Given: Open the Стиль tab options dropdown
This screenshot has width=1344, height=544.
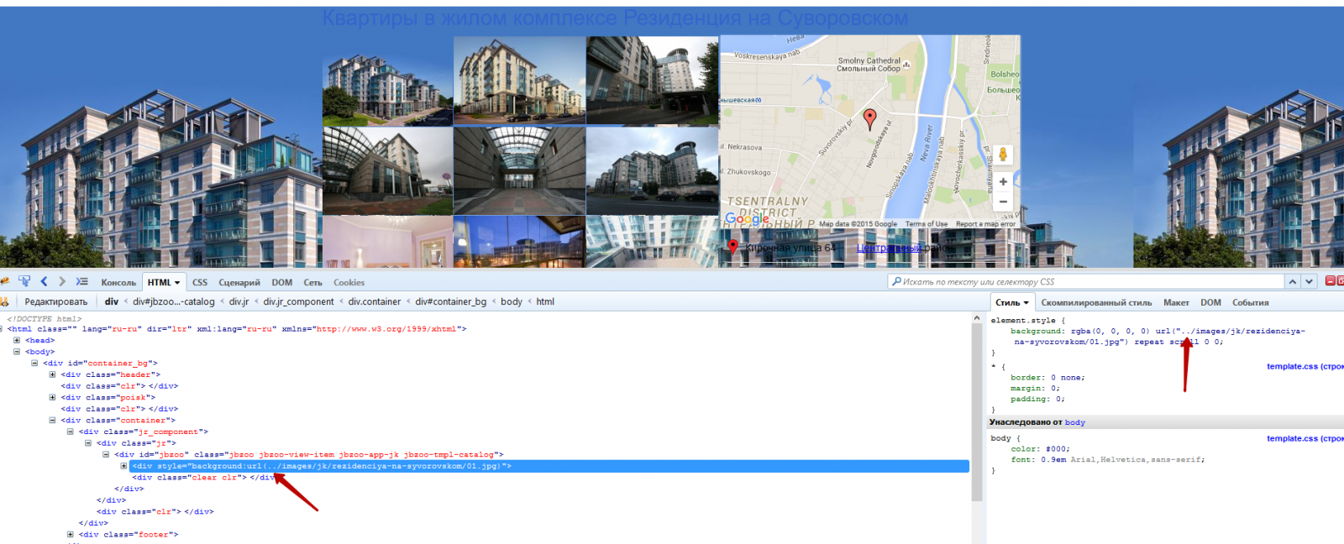Looking at the screenshot, I should click(1026, 303).
